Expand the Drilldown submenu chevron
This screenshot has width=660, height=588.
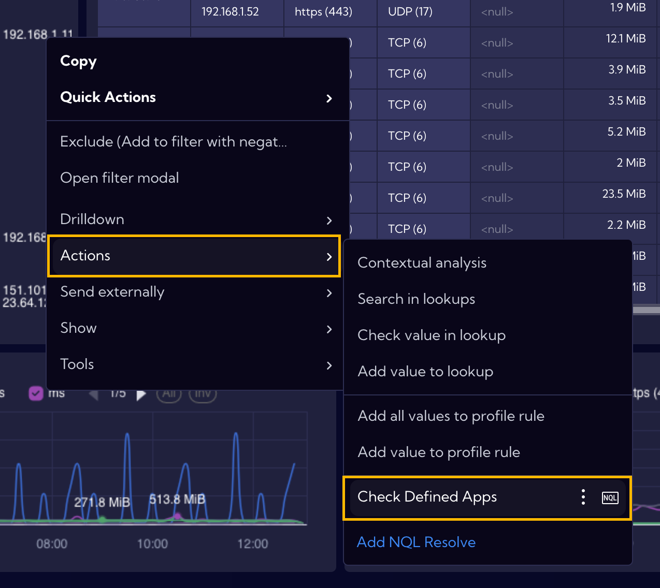pos(329,220)
